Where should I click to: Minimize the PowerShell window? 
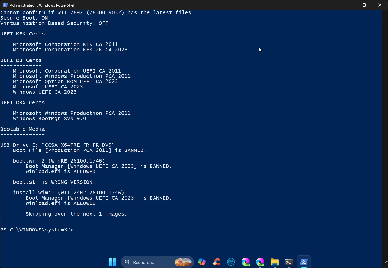(349, 5)
